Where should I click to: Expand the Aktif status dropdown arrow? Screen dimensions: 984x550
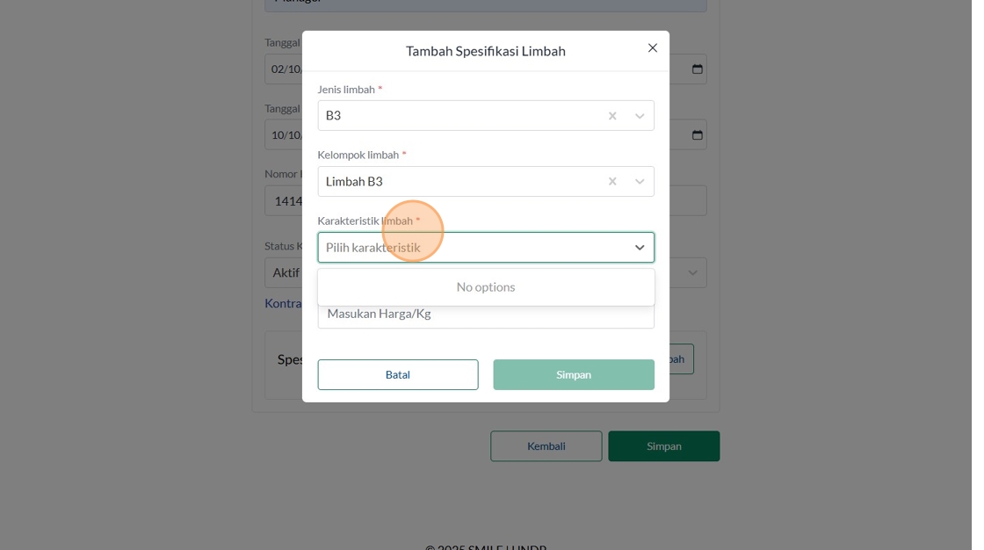tap(693, 273)
